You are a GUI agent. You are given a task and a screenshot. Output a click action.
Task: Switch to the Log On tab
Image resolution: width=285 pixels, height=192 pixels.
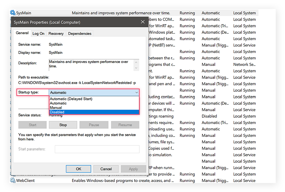tap(38, 33)
